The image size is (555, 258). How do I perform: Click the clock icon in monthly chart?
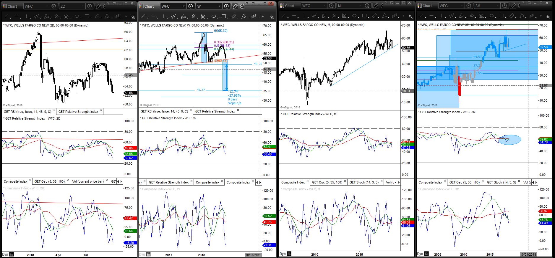tap(367, 6)
